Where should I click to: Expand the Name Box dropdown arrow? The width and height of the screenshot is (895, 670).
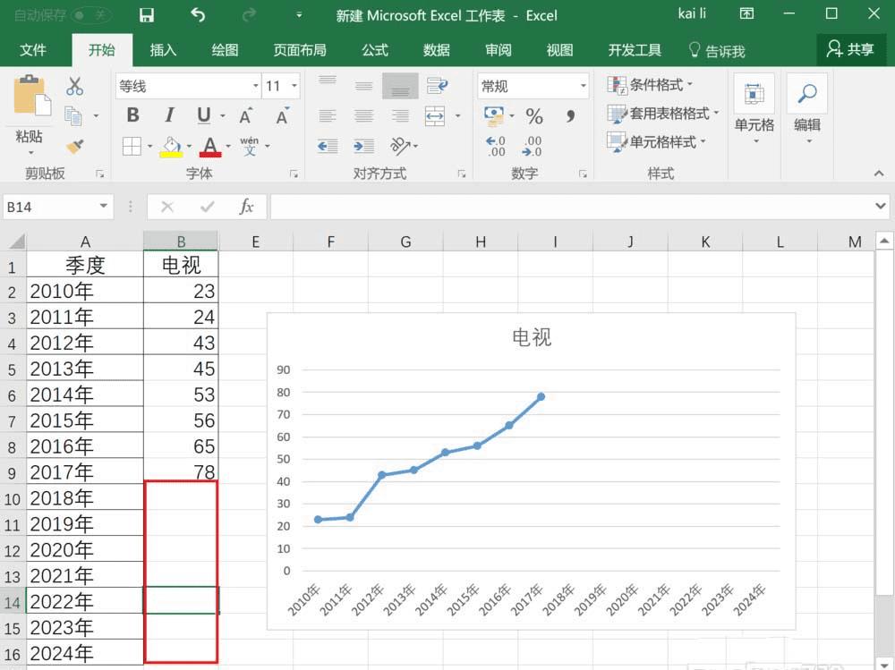tap(103, 206)
